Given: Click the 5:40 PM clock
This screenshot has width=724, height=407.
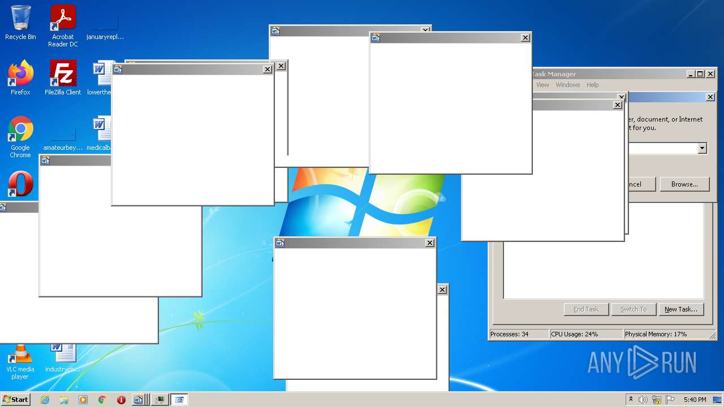Looking at the screenshot, I should point(695,400).
